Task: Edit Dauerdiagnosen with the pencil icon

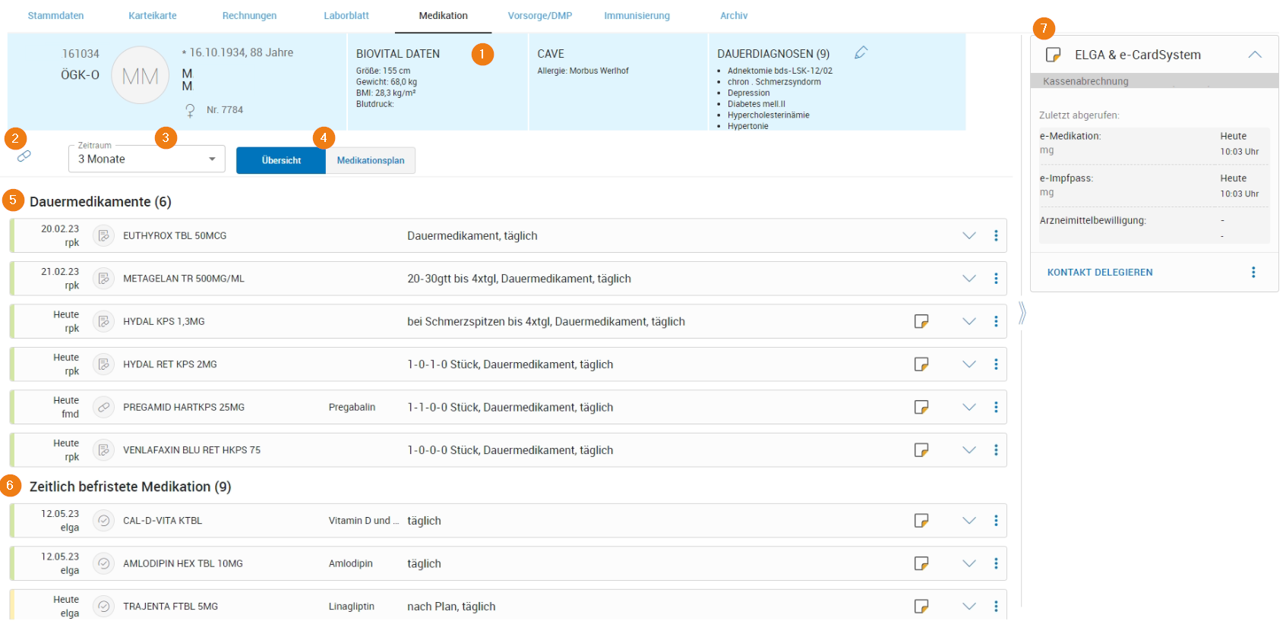Action: coord(861,52)
